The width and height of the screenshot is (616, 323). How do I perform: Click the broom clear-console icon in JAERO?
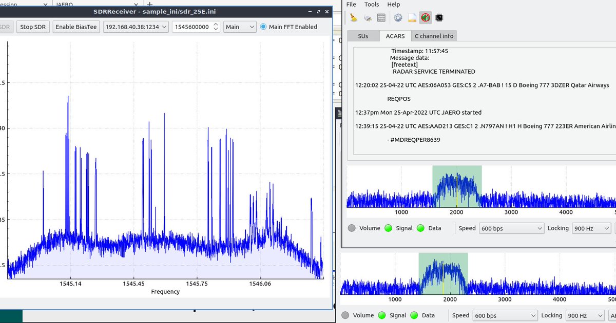pos(353,18)
